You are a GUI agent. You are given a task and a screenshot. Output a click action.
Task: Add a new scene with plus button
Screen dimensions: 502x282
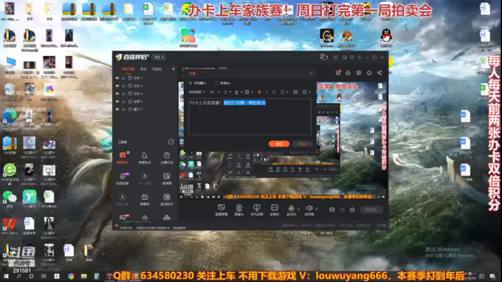(173, 69)
